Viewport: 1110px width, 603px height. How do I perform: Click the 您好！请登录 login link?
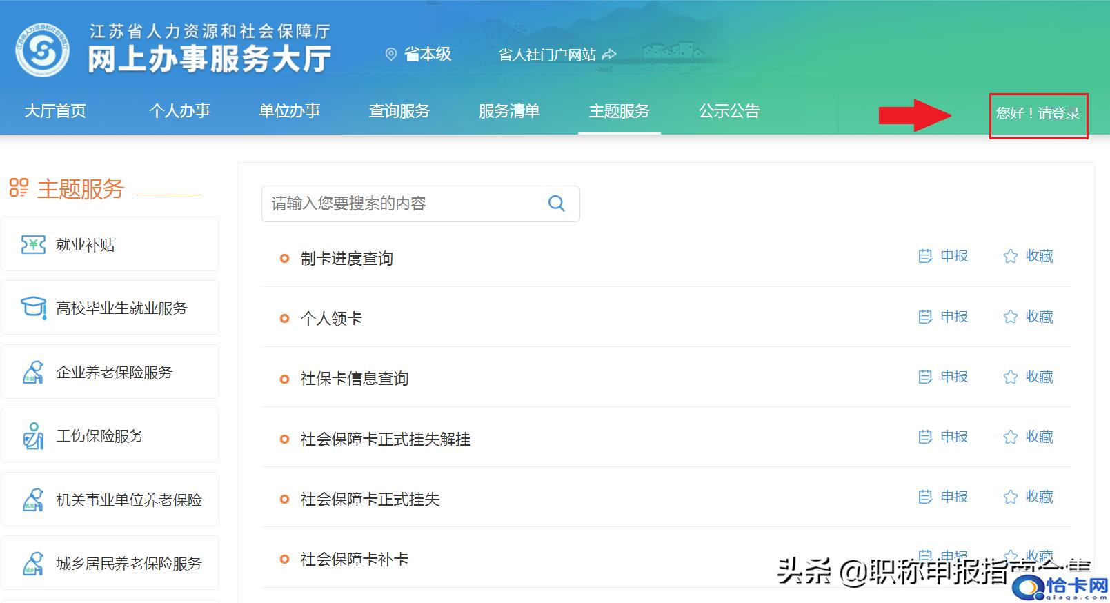1038,114
